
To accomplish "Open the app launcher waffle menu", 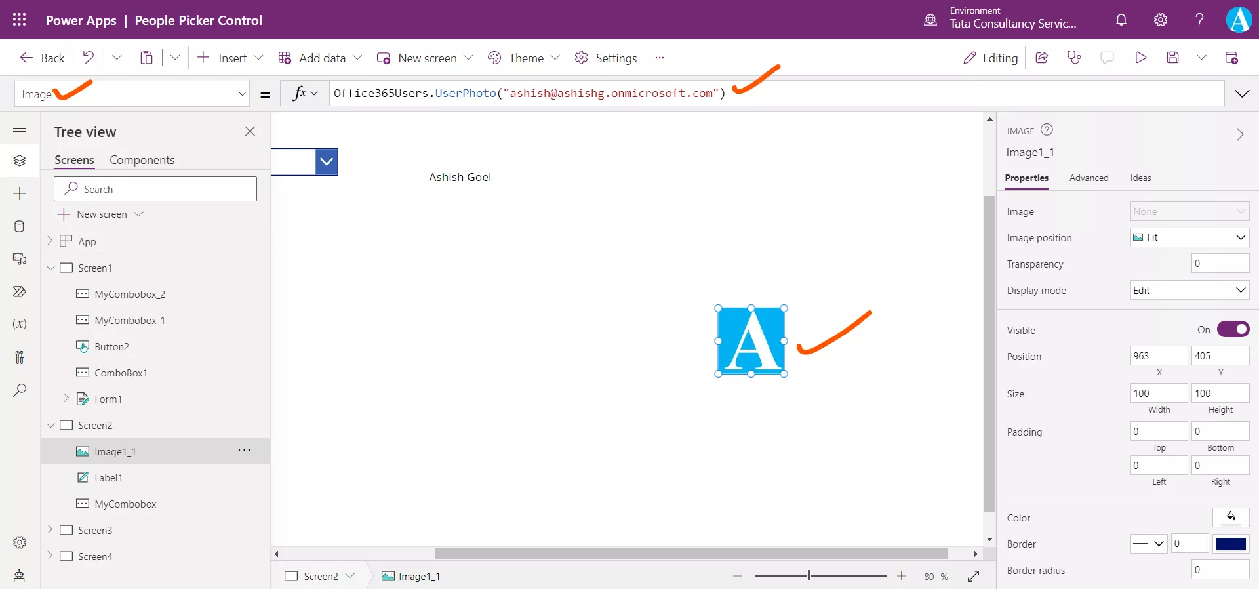I will pos(20,20).
